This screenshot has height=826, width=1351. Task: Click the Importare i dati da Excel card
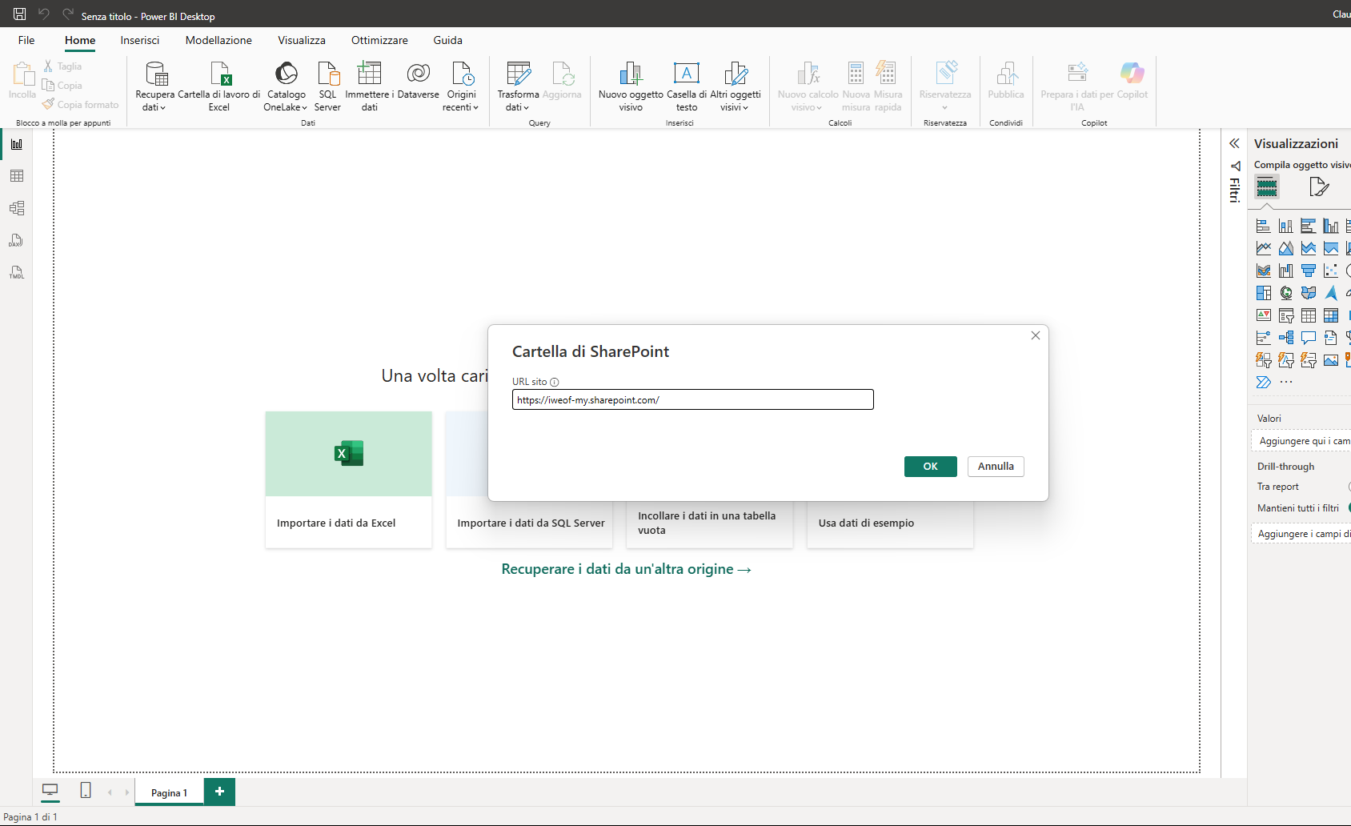[x=349, y=479]
